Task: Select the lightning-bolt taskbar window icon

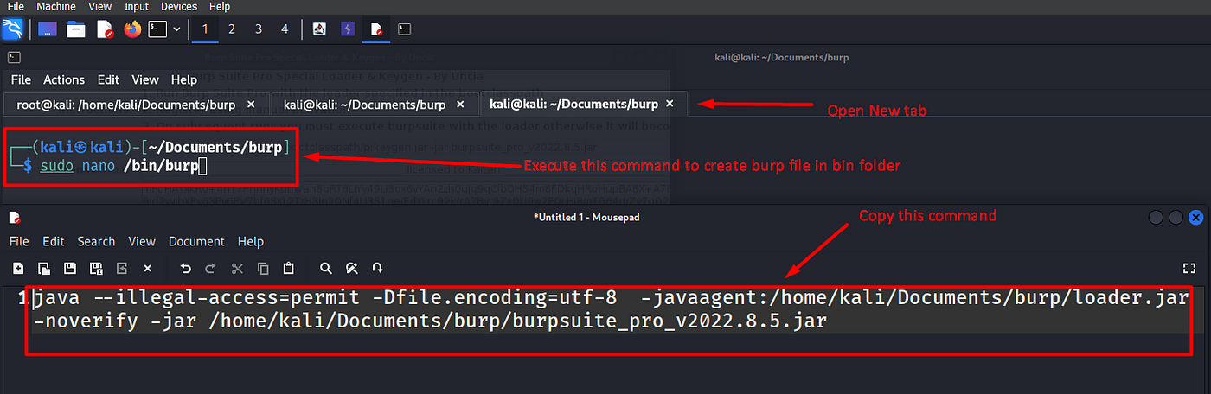Action: click(349, 29)
